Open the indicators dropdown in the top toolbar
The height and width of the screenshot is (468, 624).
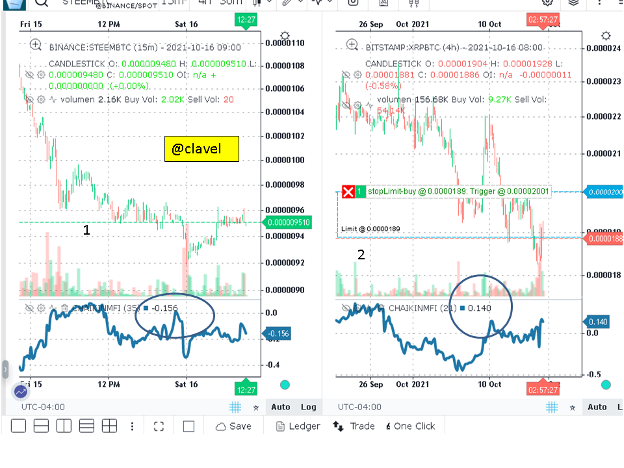click(322, 3)
